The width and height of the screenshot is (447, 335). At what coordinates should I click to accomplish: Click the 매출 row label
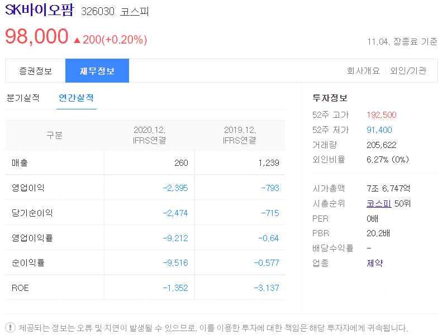20,162
